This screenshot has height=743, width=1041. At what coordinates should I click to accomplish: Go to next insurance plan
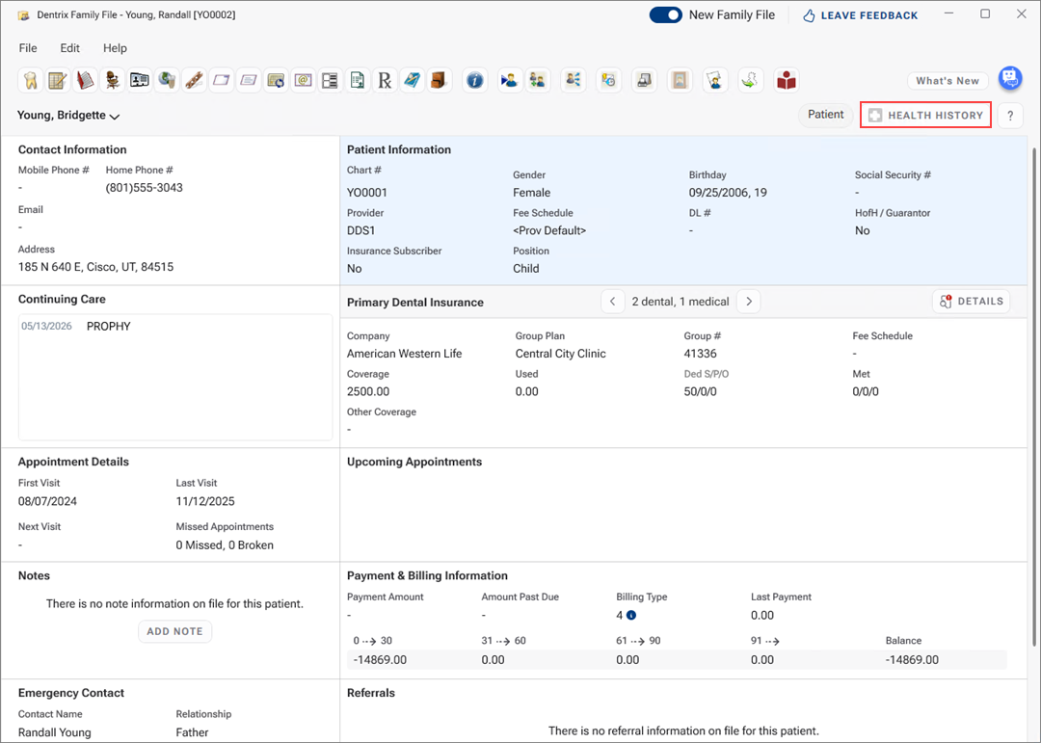749,302
